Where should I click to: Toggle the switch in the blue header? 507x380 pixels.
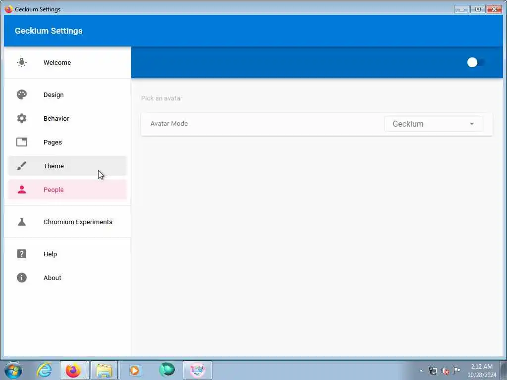point(476,62)
